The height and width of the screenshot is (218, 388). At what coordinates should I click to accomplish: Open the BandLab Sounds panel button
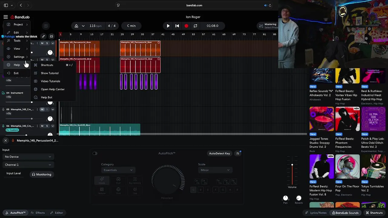tap(345, 213)
